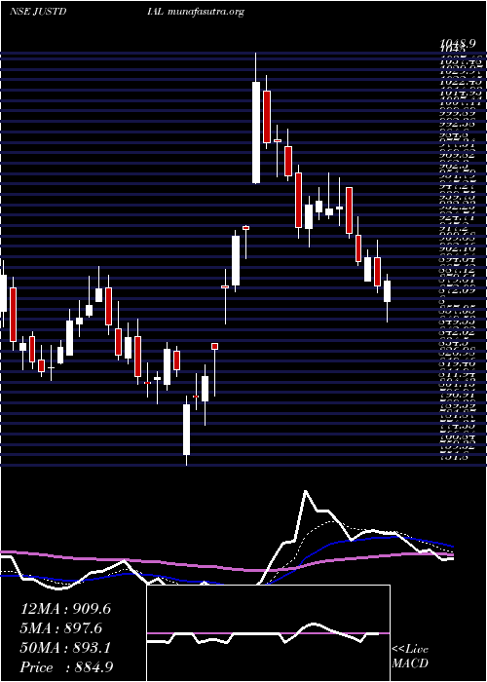Viewport: 487px width, 682px height.
Task: Click the tallest white candlestick at the peak
Action: pos(256,133)
